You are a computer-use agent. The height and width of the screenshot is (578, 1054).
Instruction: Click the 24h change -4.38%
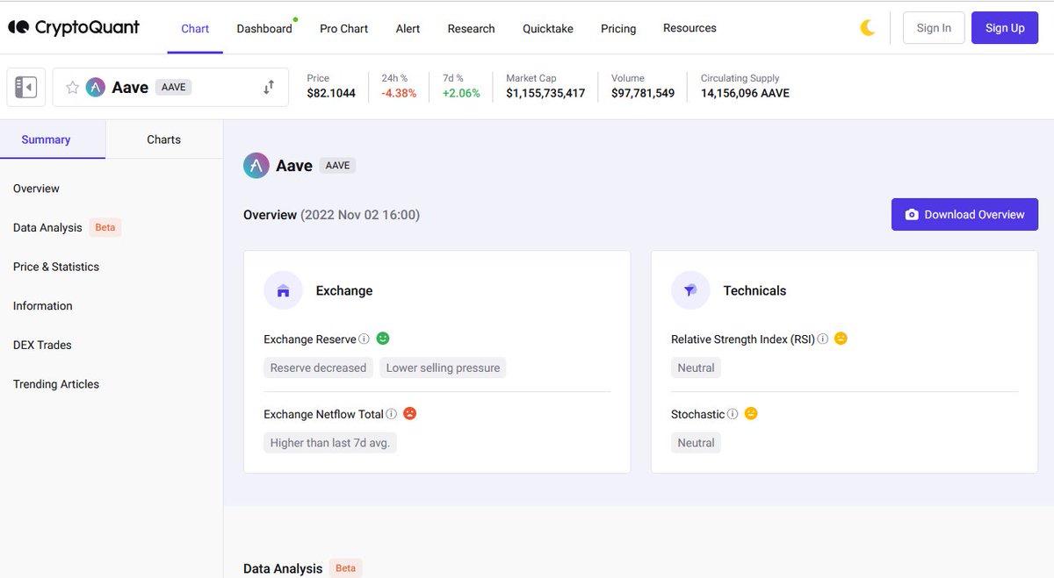tap(399, 93)
